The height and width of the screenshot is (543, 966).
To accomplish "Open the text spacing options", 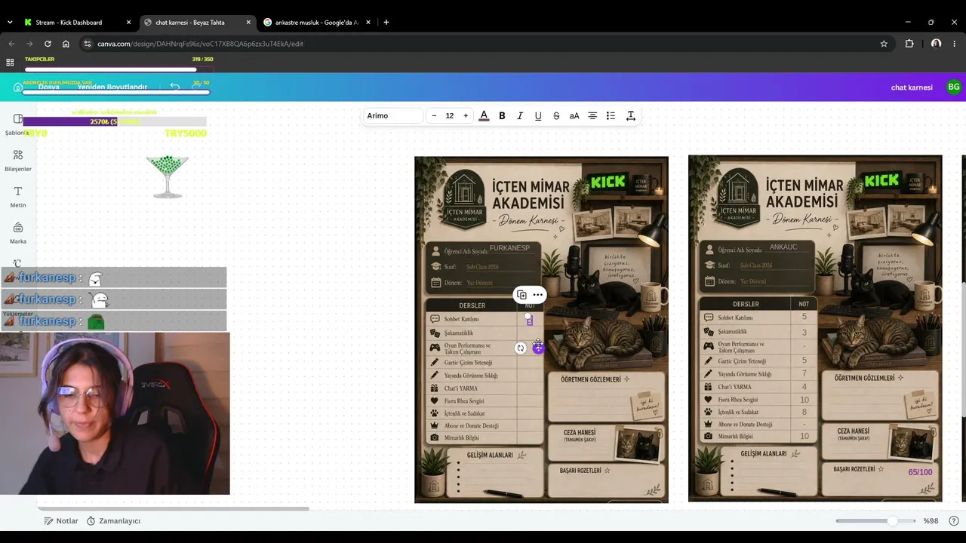I will click(630, 116).
